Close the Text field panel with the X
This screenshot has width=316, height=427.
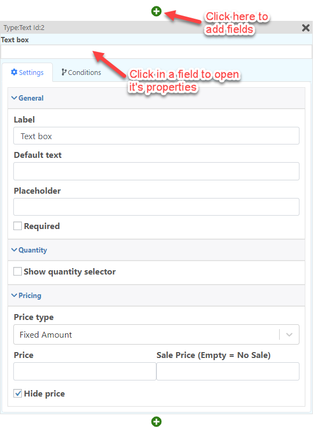tap(306, 27)
